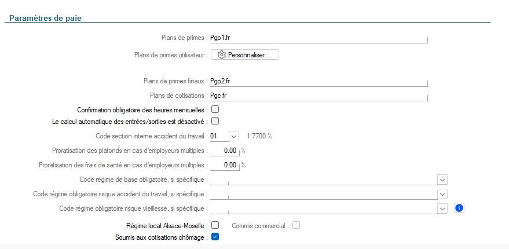
Task: Uncheck Soumis aux cotisations chômage
Action: pos(215,237)
